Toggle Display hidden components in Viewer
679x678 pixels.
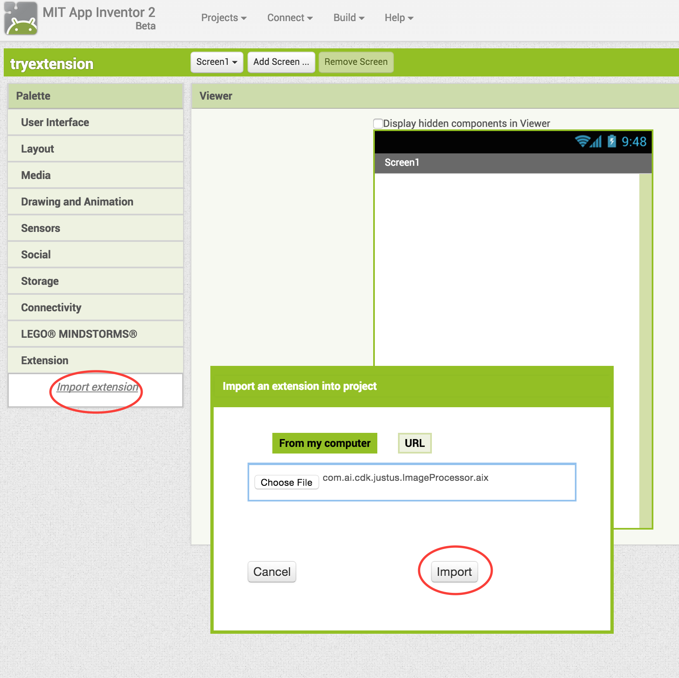pos(378,124)
